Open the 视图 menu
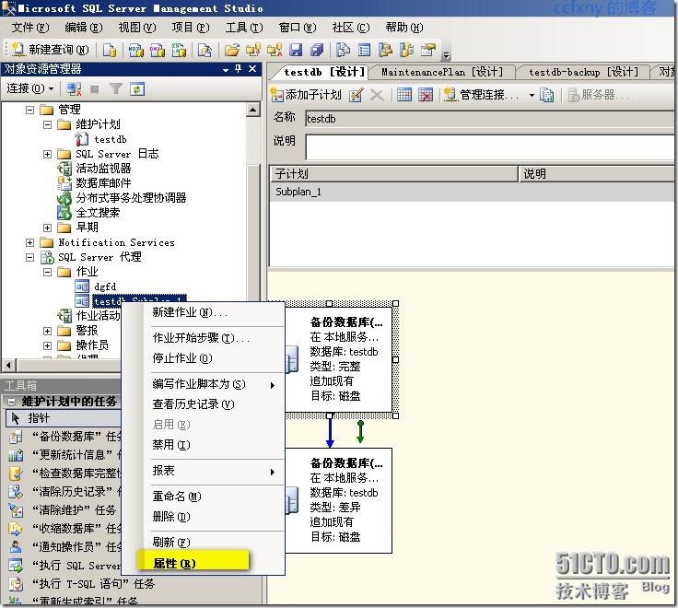This screenshot has height=608, width=678. click(137, 28)
